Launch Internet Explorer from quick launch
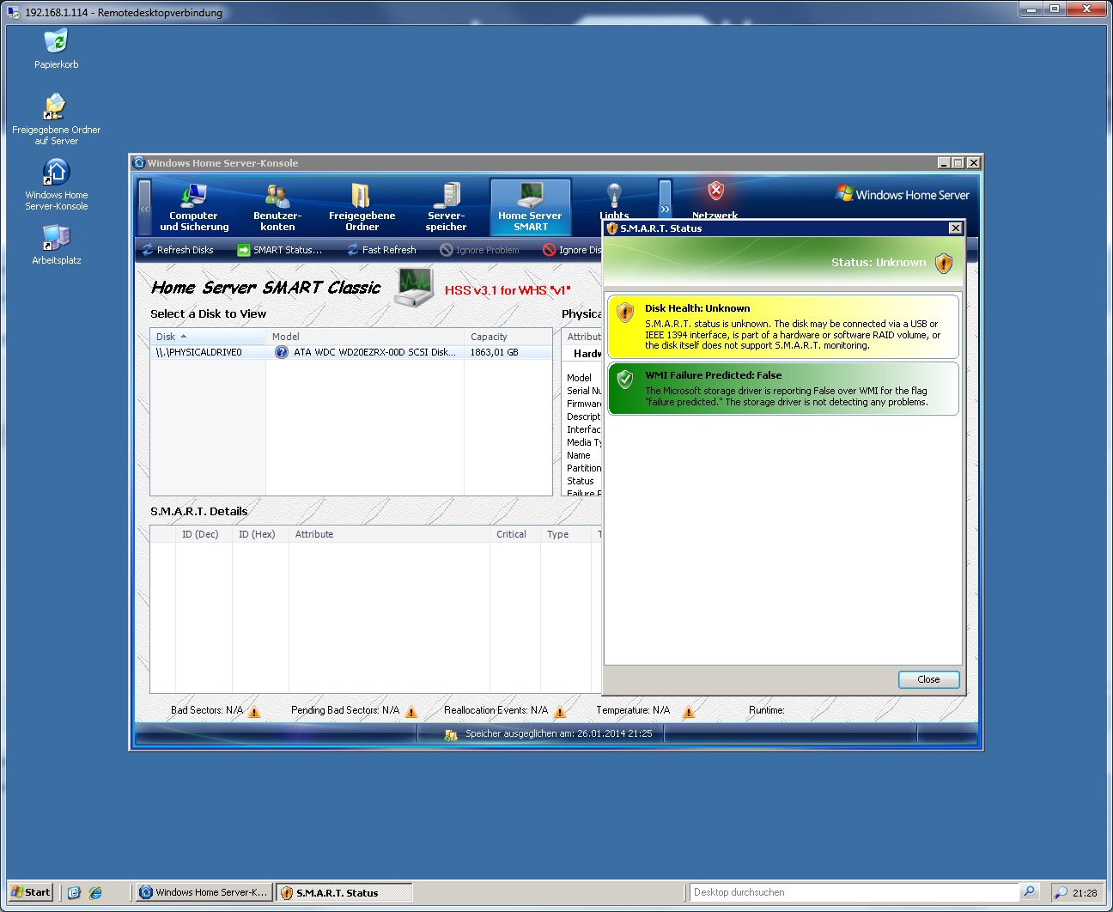Viewport: 1113px width, 912px height. (95, 892)
